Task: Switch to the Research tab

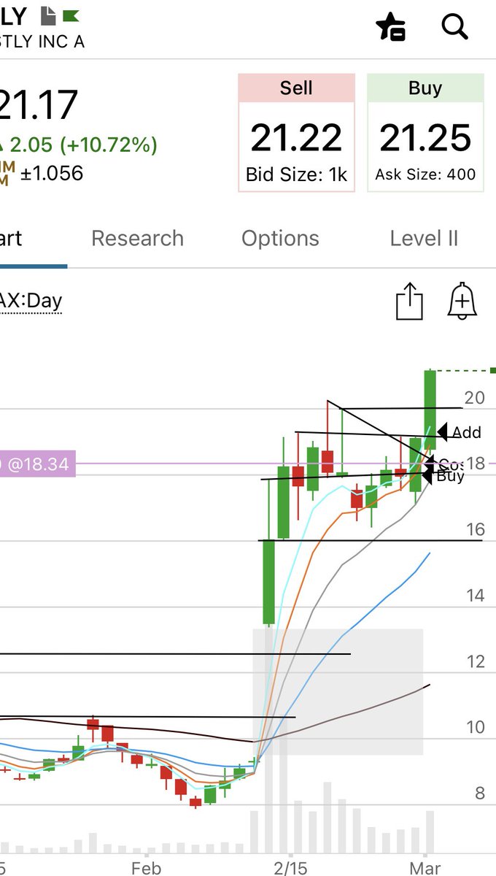Action: [x=137, y=238]
